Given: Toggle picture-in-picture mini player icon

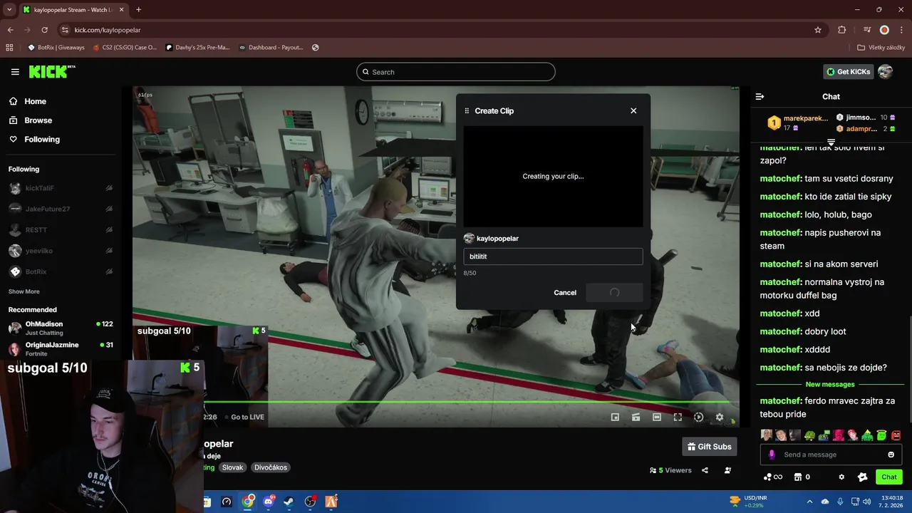Looking at the screenshot, I should click(x=615, y=417).
